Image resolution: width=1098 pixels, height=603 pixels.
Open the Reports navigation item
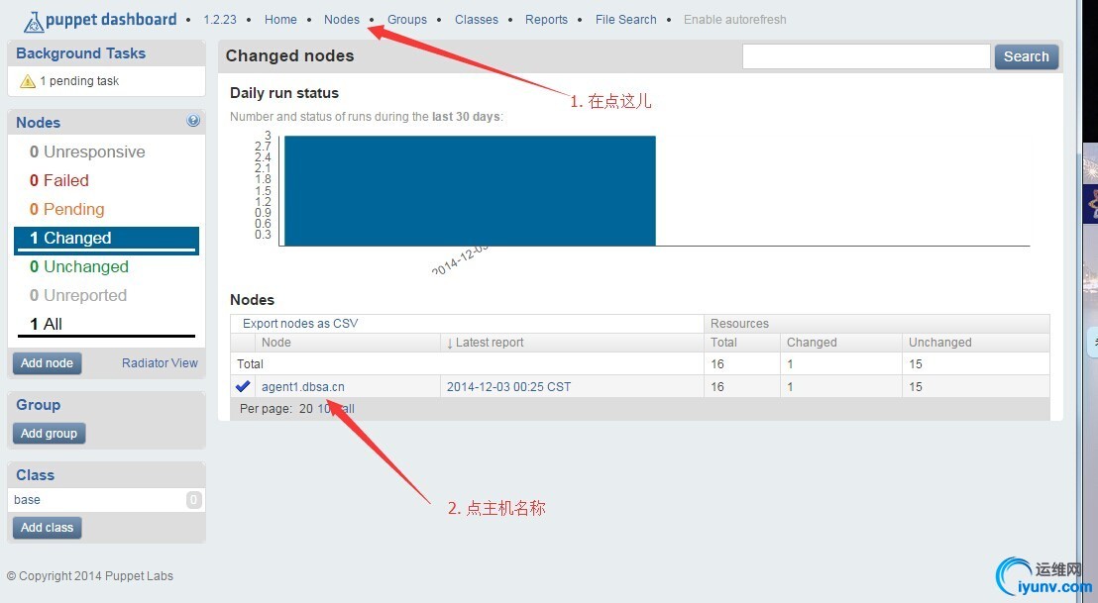(x=547, y=20)
